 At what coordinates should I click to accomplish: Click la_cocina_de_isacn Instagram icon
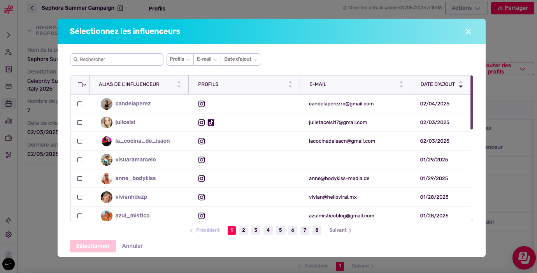(202, 141)
